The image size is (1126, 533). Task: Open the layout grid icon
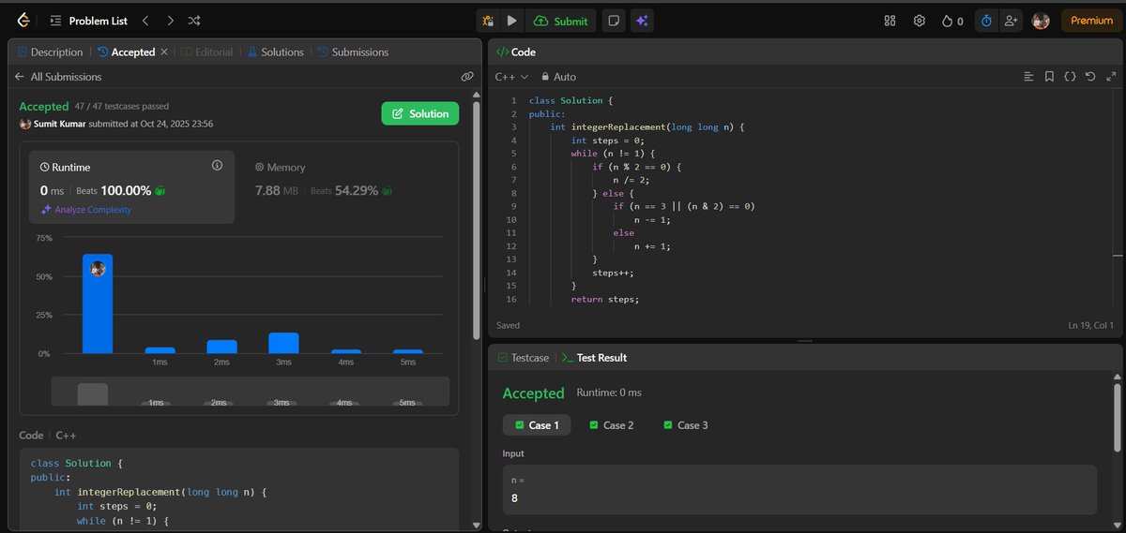[890, 21]
